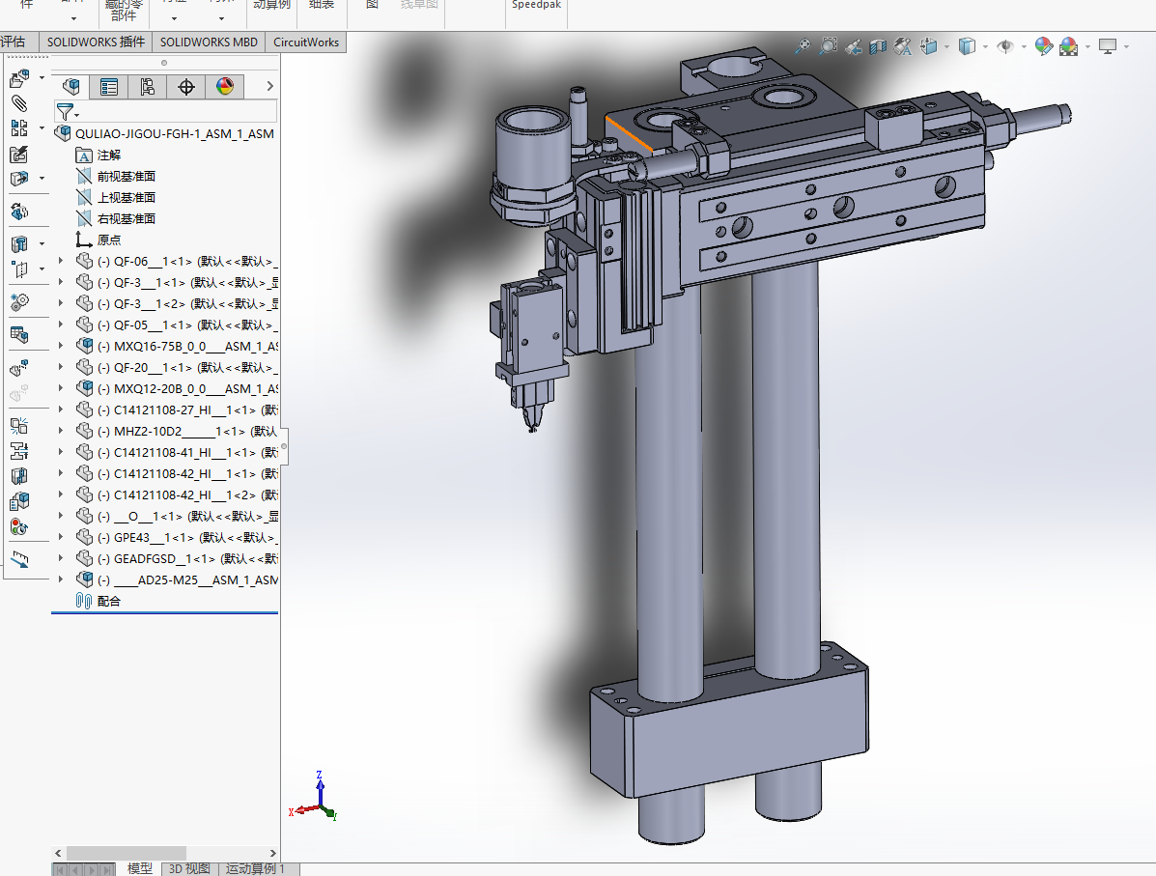
Task: Click the Previous View icon
Action: (853, 45)
